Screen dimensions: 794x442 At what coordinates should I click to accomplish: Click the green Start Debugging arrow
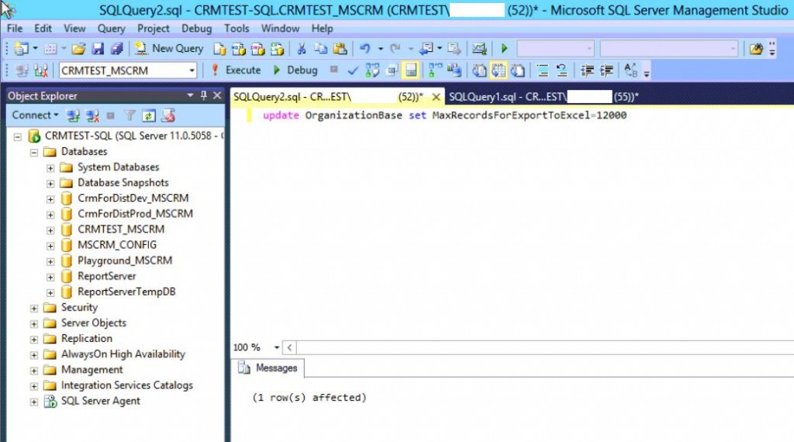tap(504, 49)
